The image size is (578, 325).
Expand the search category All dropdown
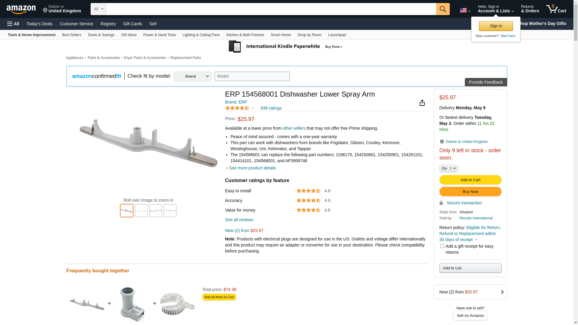tap(98, 9)
